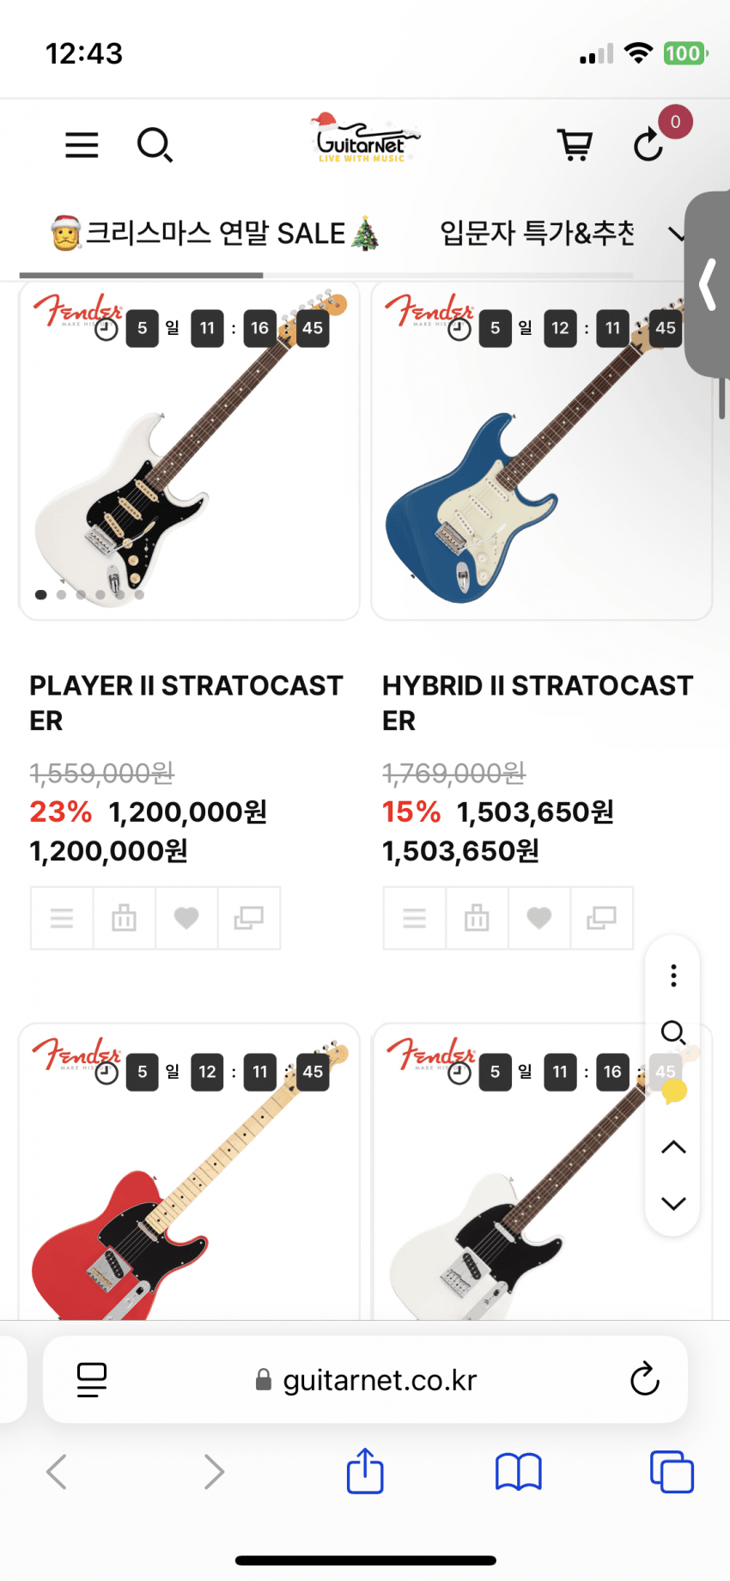This screenshot has height=1581, width=730.
Task: Select first image dot on white Stratocaster
Action: point(40,594)
